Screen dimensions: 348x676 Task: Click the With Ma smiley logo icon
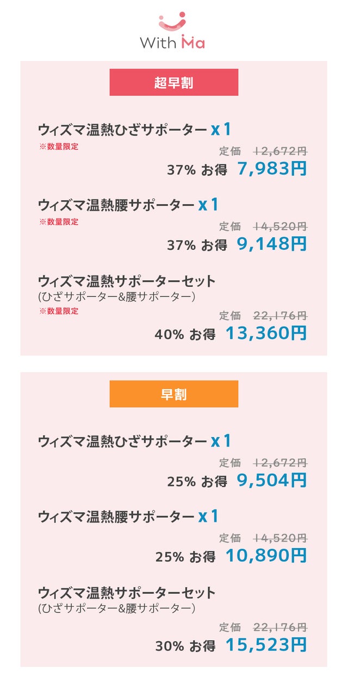[172, 22]
